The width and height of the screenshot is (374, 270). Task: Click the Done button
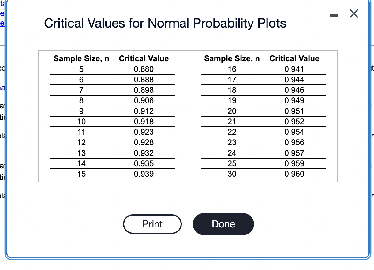point(223,224)
